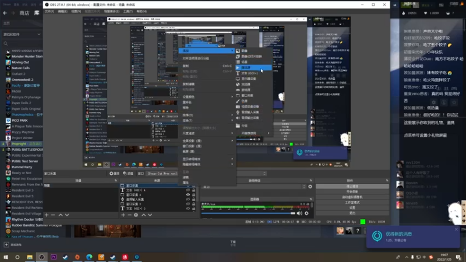This screenshot has height=262, width=466.
Task: Move scene up with arrow icon
Action: point(61,215)
